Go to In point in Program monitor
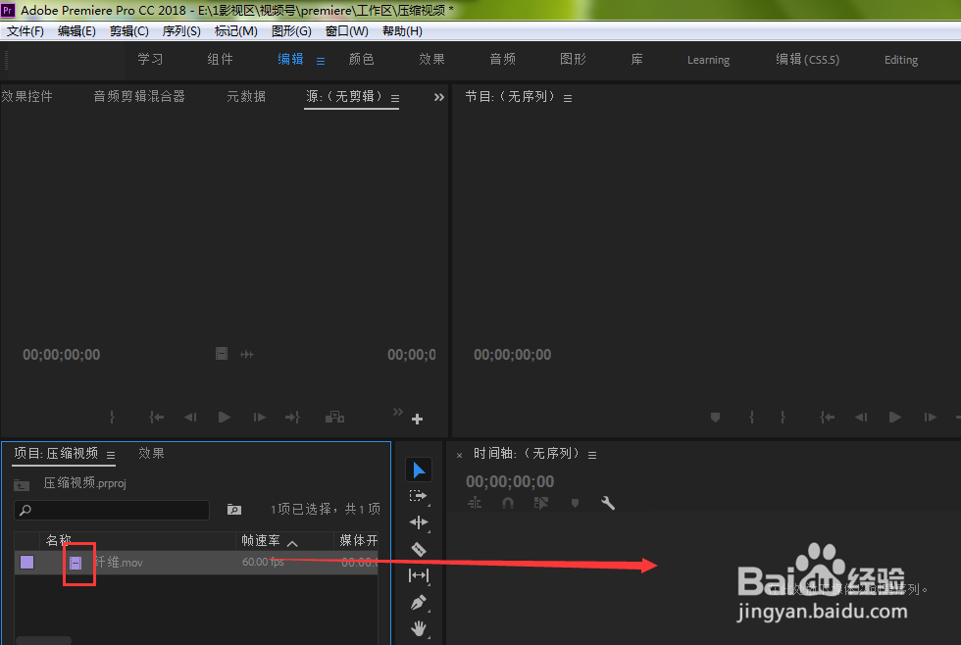Image resolution: width=961 pixels, height=645 pixels. tap(828, 418)
